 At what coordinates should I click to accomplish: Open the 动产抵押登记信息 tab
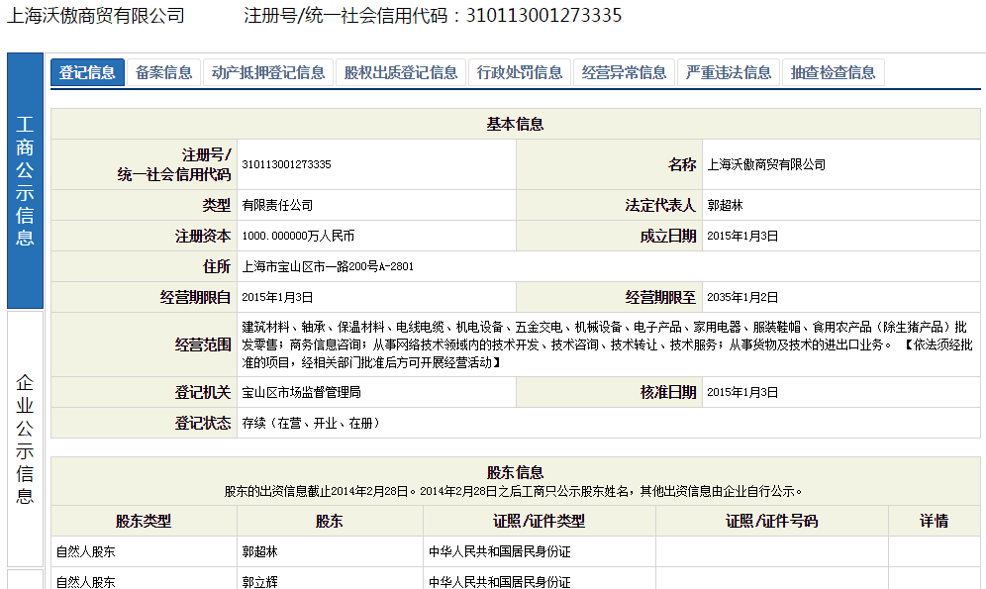(268, 72)
